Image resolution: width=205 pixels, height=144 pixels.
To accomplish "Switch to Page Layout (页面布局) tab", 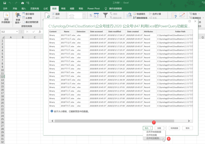I will (x=34, y=9).
